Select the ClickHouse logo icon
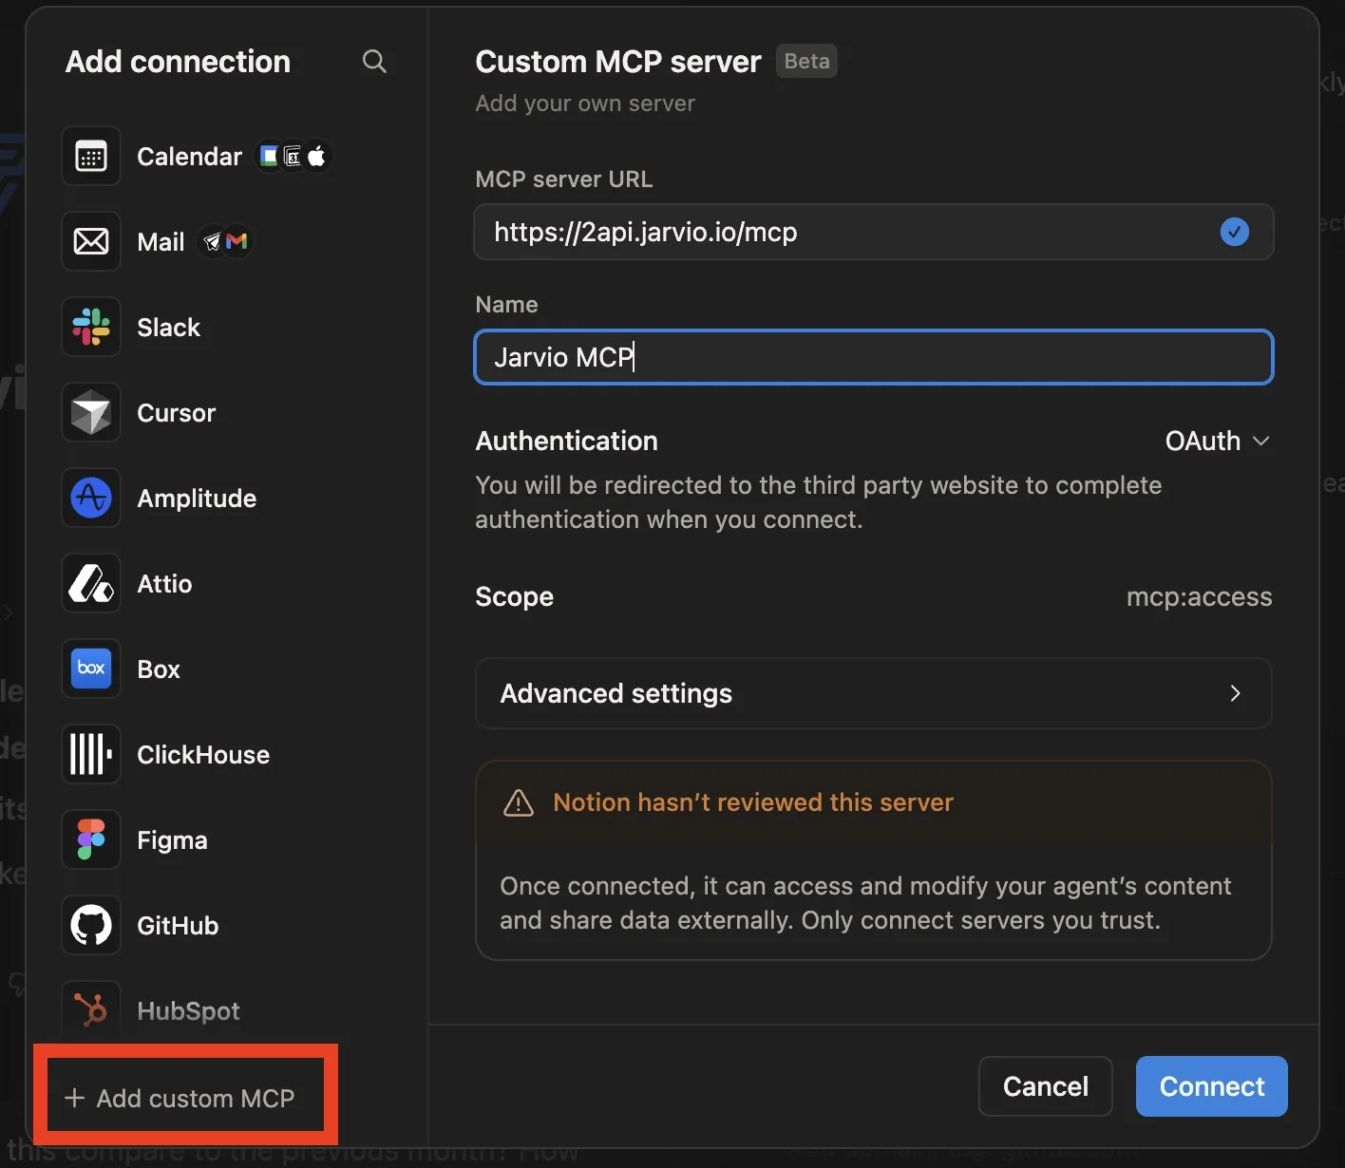Viewport: 1345px width, 1168px height. [91, 754]
